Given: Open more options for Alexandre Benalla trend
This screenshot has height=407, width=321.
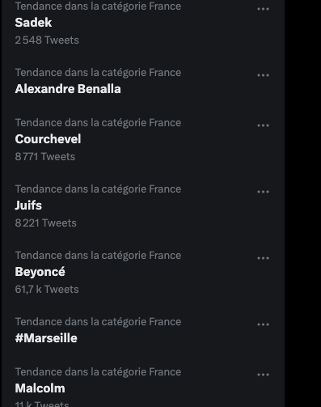Looking at the screenshot, I should 263,75.
